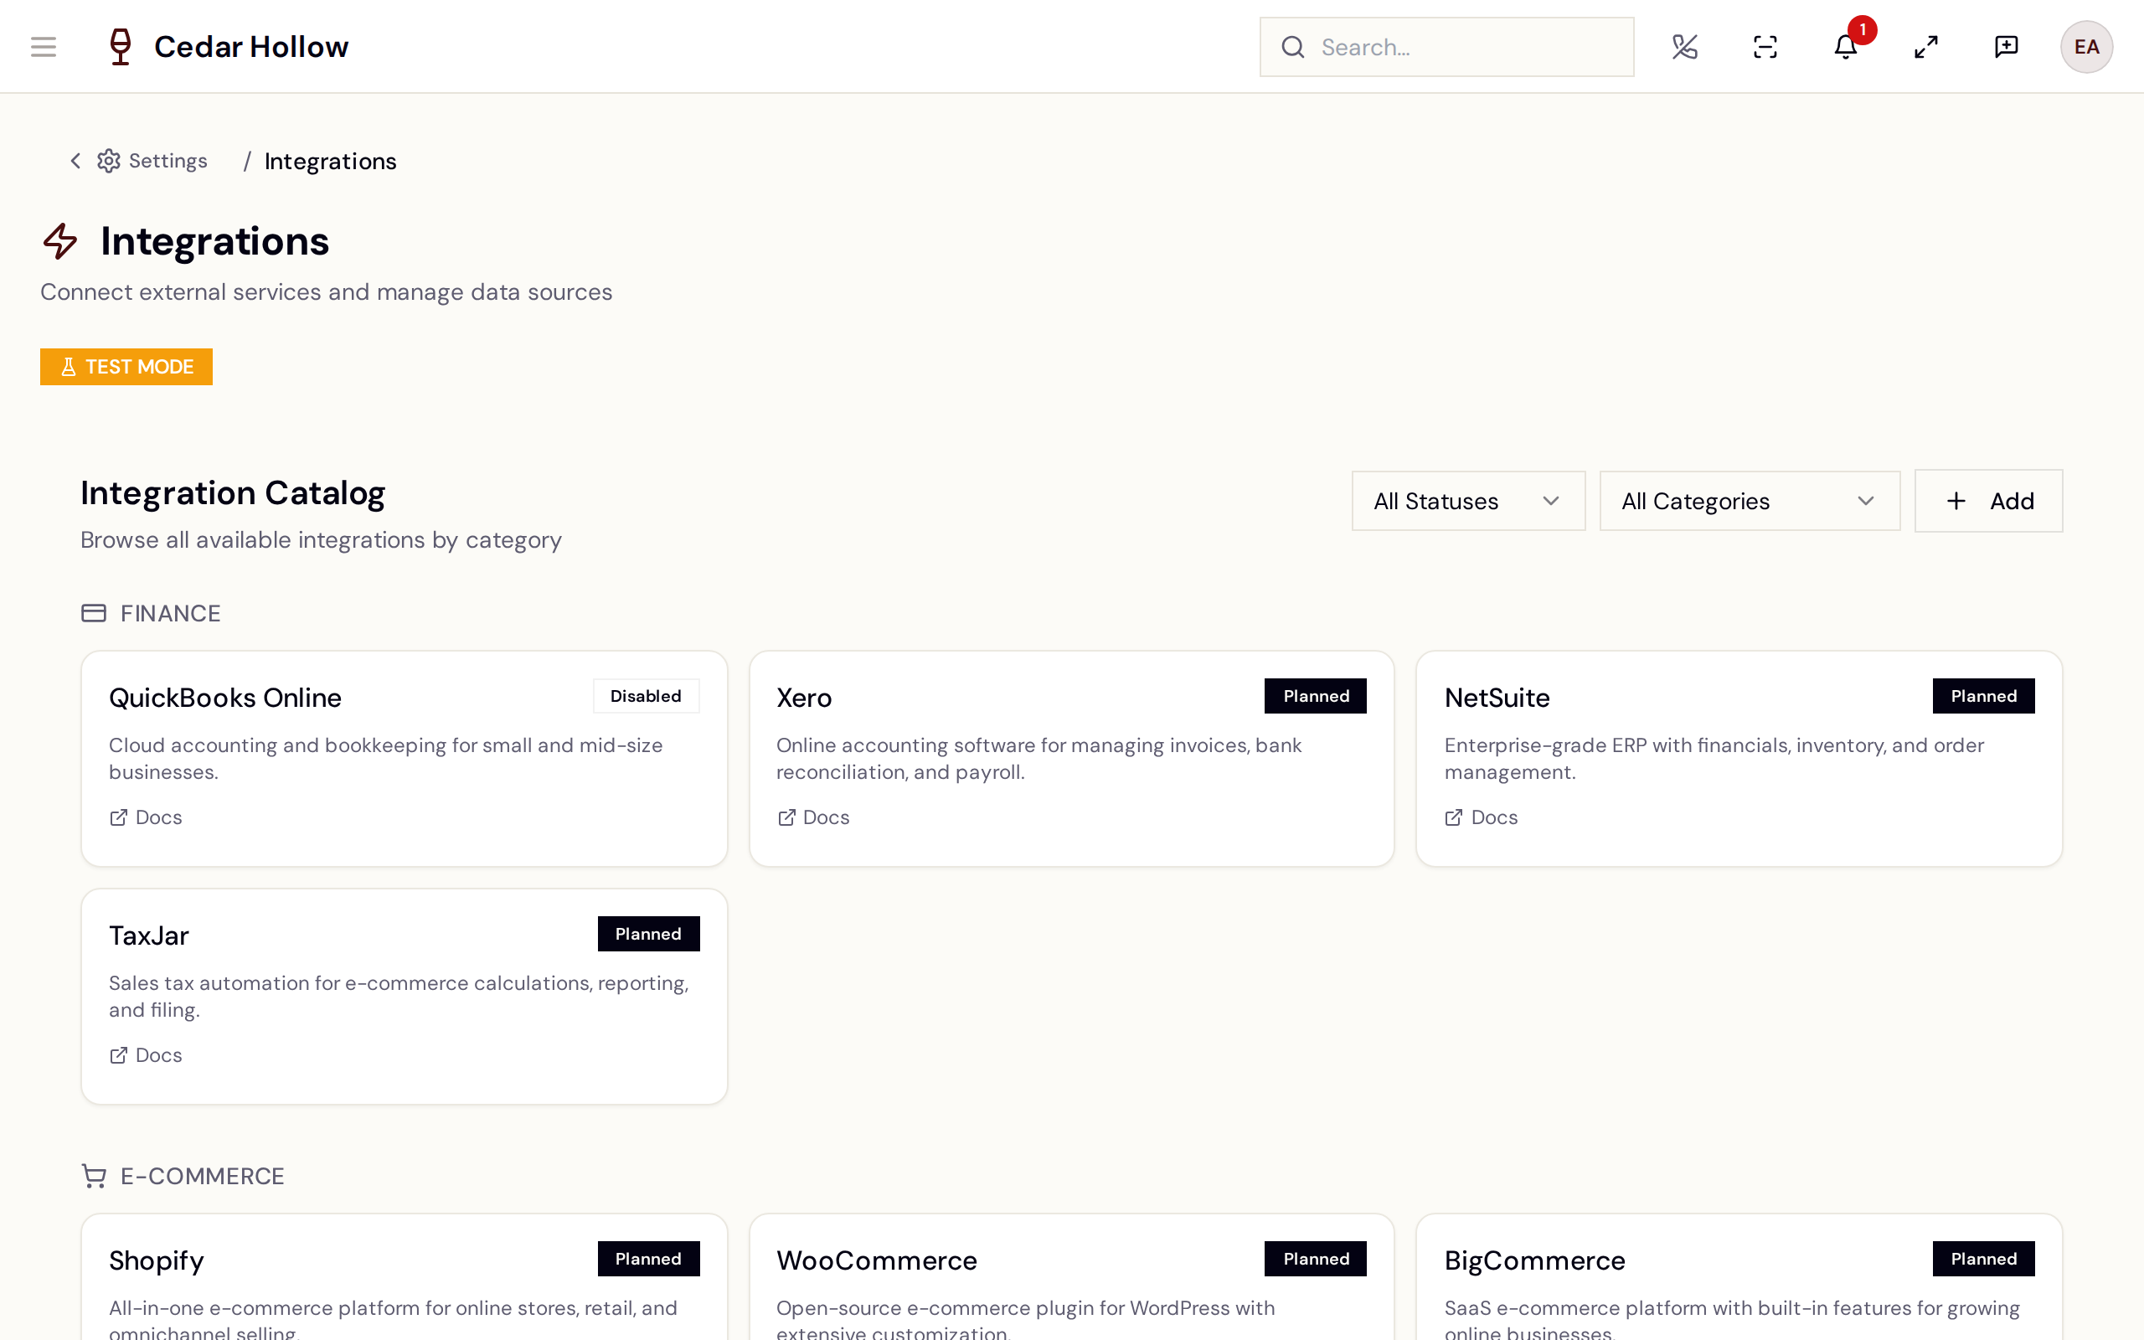Focus the Search input field

[x=1446, y=47]
